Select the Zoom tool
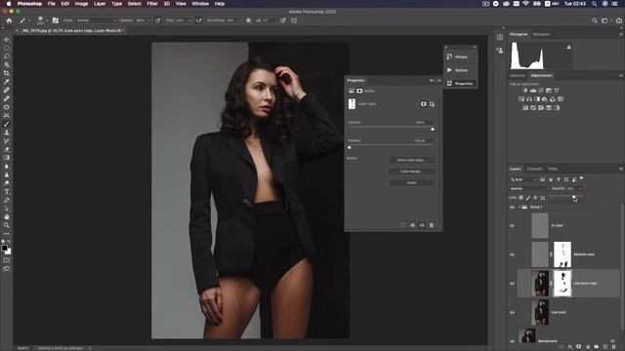Screen dimensions: 625x351 (x=7, y=225)
